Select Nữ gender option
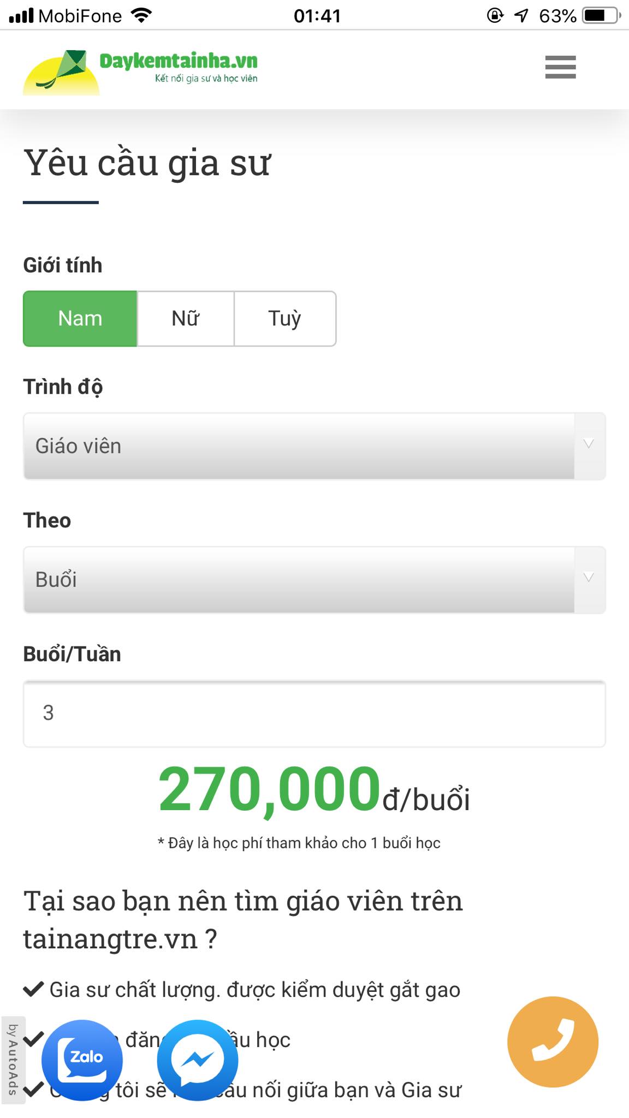Screen dimensions: 629x1118 tap(186, 318)
